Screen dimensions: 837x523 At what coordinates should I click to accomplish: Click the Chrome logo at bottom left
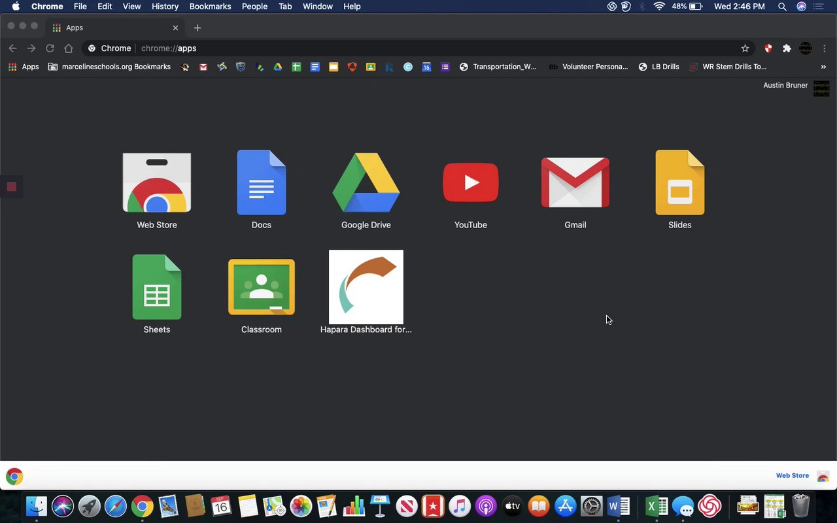click(x=14, y=477)
